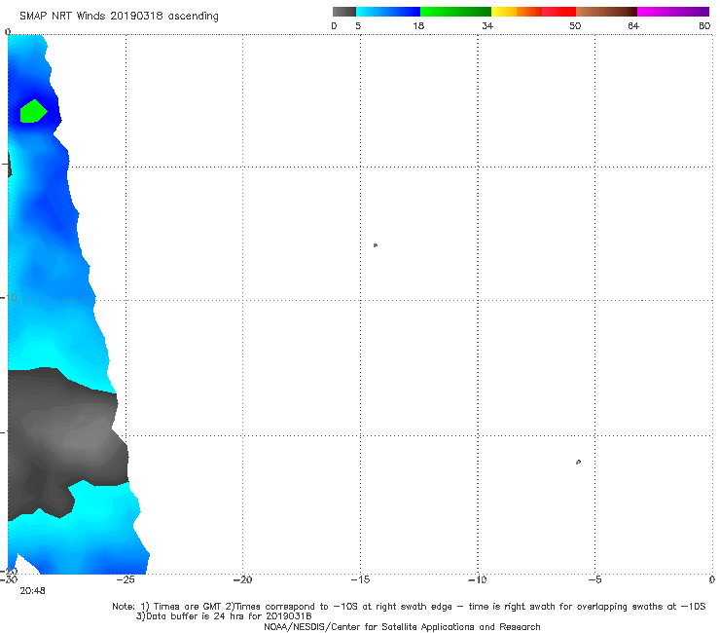Image resolution: width=720 pixels, height=633 pixels.
Task: Click the green high-wind patch in the swath
Action: point(33,112)
